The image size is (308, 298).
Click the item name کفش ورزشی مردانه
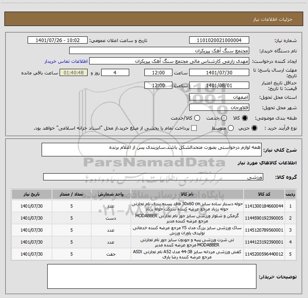[187, 254]
